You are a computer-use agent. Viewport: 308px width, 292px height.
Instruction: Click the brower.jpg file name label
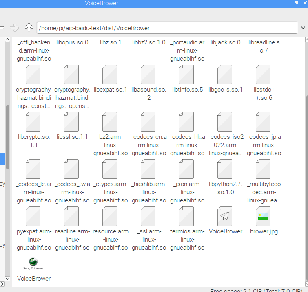264,231
